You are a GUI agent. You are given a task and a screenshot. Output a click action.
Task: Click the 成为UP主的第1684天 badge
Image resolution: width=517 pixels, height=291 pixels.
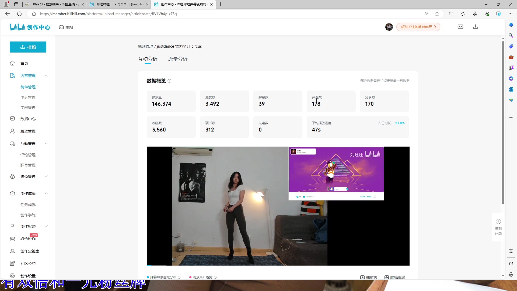pyautogui.click(x=418, y=27)
